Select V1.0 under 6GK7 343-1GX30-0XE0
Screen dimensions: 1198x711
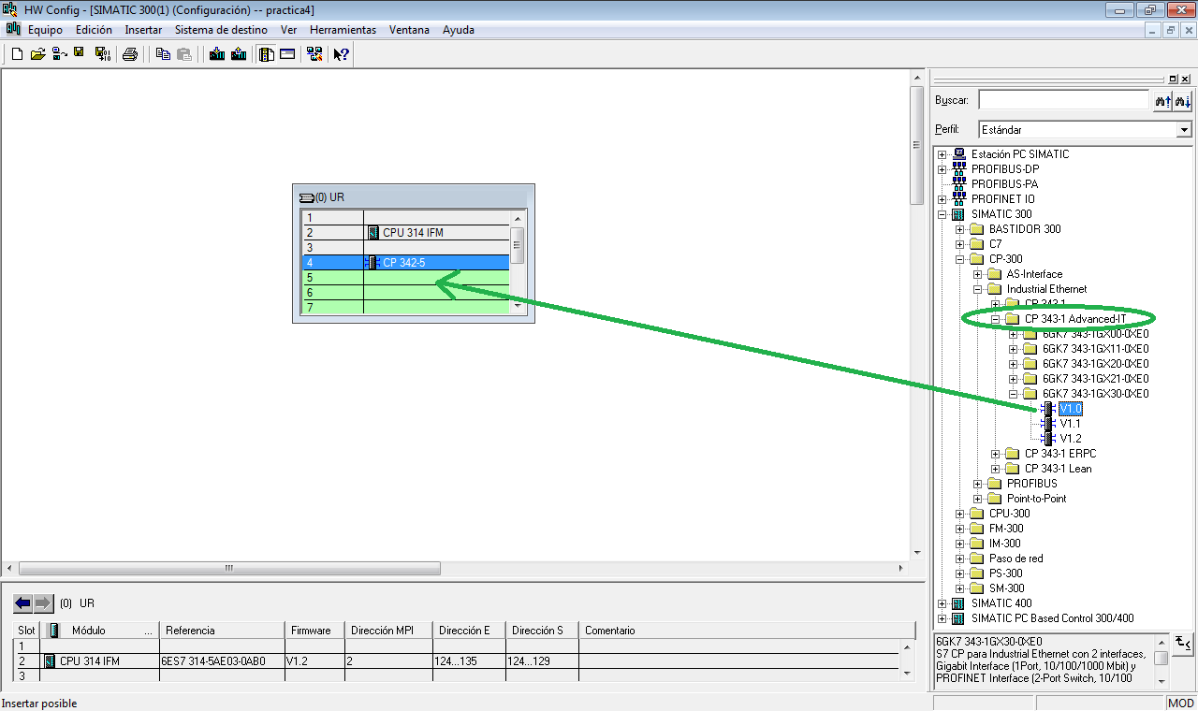coord(1071,409)
